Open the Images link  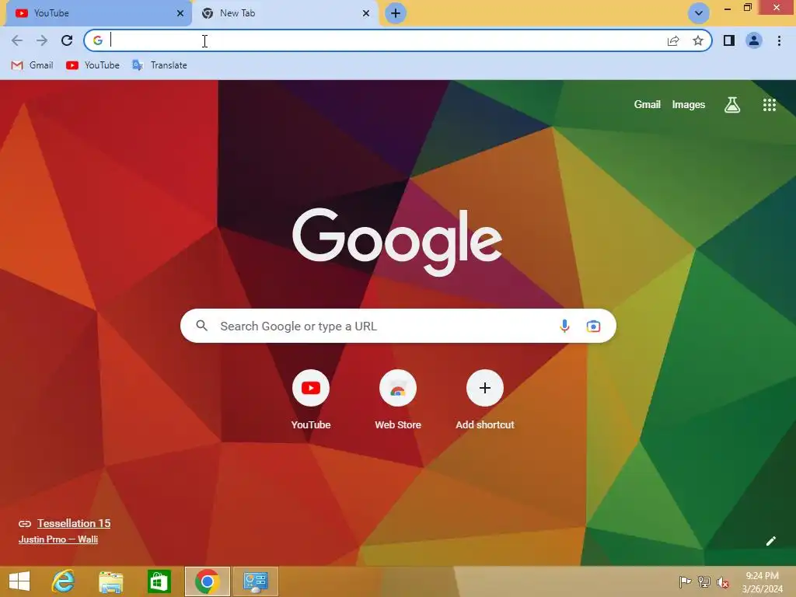pos(689,105)
